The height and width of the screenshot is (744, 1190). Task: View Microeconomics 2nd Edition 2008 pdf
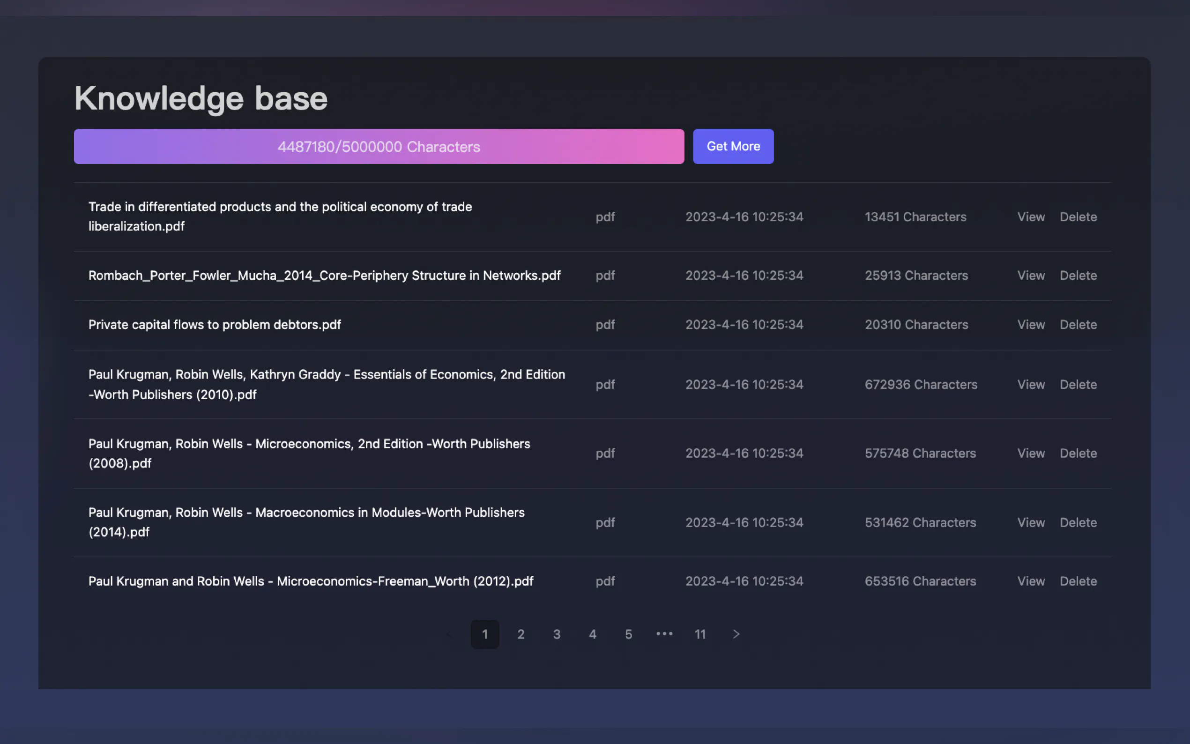pos(1031,453)
